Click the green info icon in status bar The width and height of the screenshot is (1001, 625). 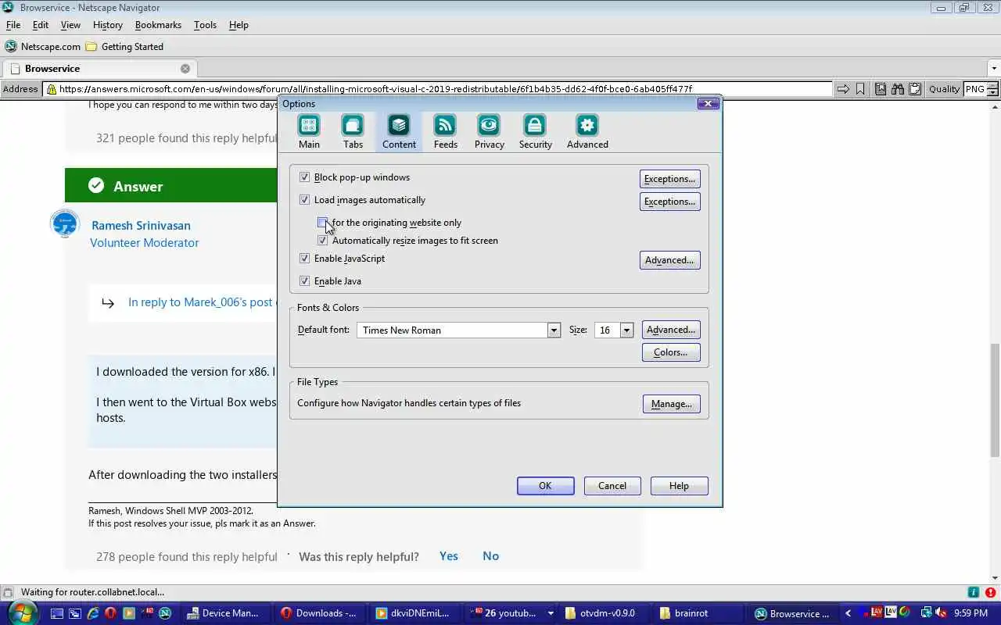pos(974,592)
